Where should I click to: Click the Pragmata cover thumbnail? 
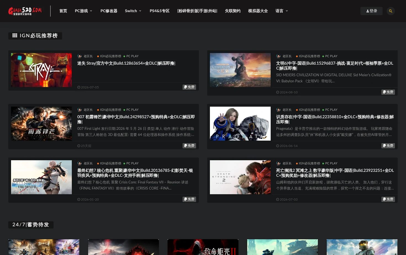click(x=240, y=124)
